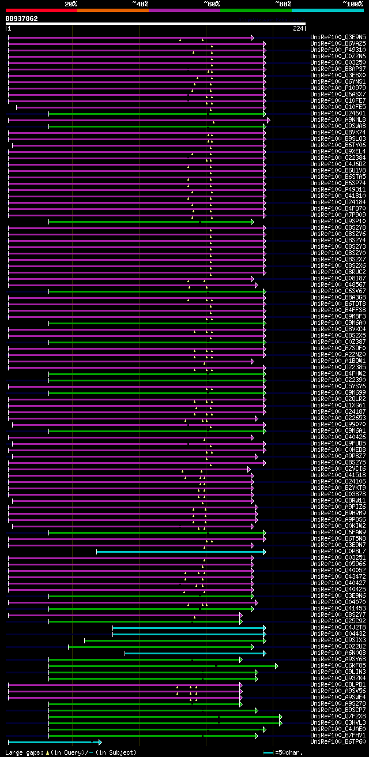The width and height of the screenshot is (369, 757).
Task: Select hit label UniRef100_Q8S2X6
Action: [x=338, y=265]
